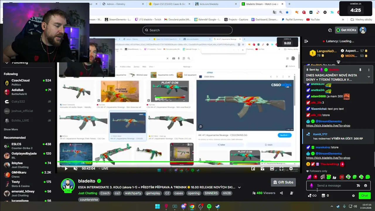The height and width of the screenshot is (211, 375).
Task: Show hidden bookmarks overflow chevron
Action: [x=343, y=20]
